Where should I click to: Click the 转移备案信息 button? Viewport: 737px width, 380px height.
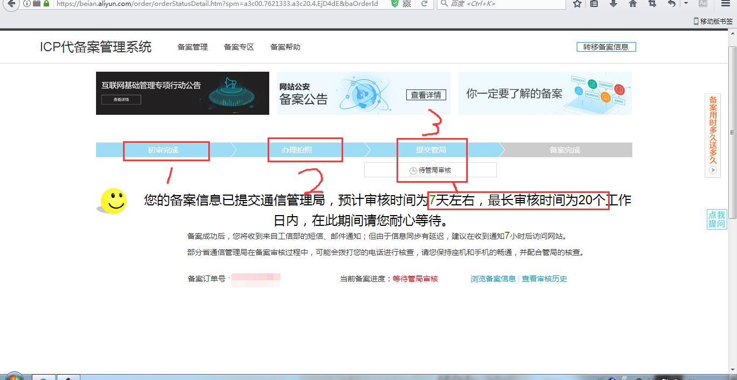[x=605, y=46]
